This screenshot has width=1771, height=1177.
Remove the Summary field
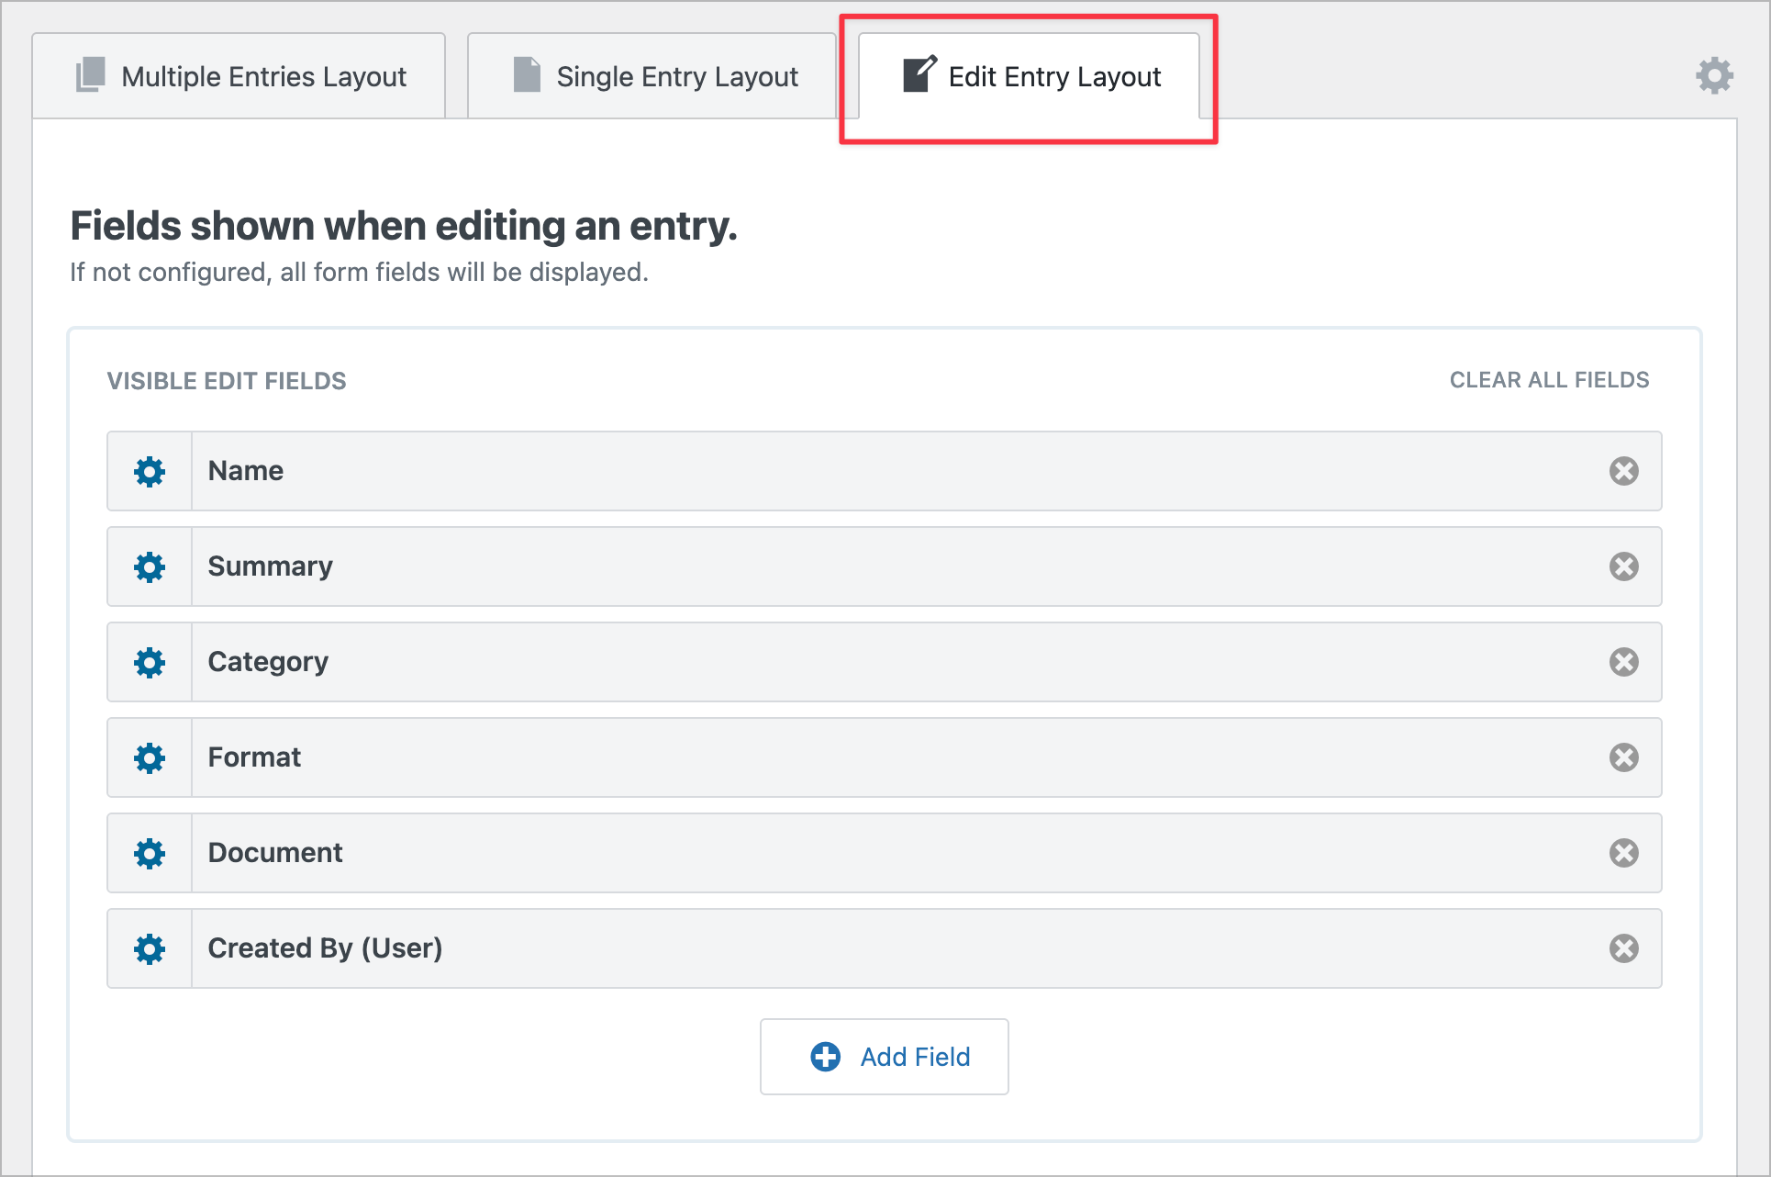(1624, 566)
